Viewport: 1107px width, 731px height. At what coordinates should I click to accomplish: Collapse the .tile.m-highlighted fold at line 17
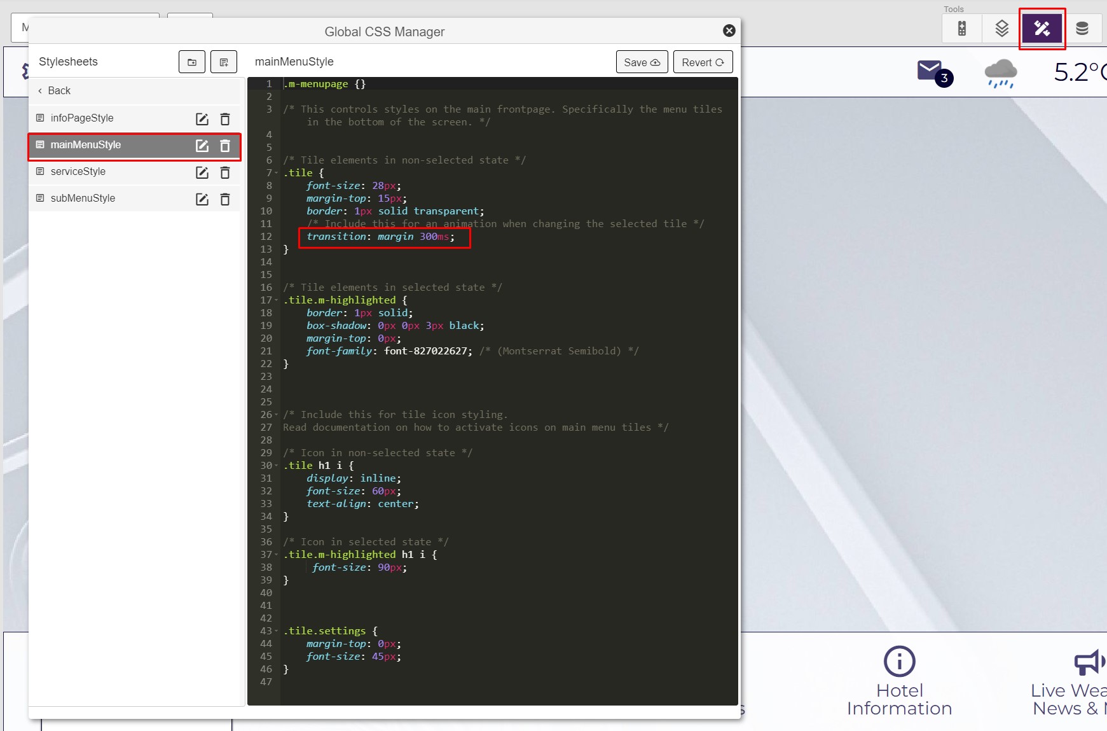[277, 300]
